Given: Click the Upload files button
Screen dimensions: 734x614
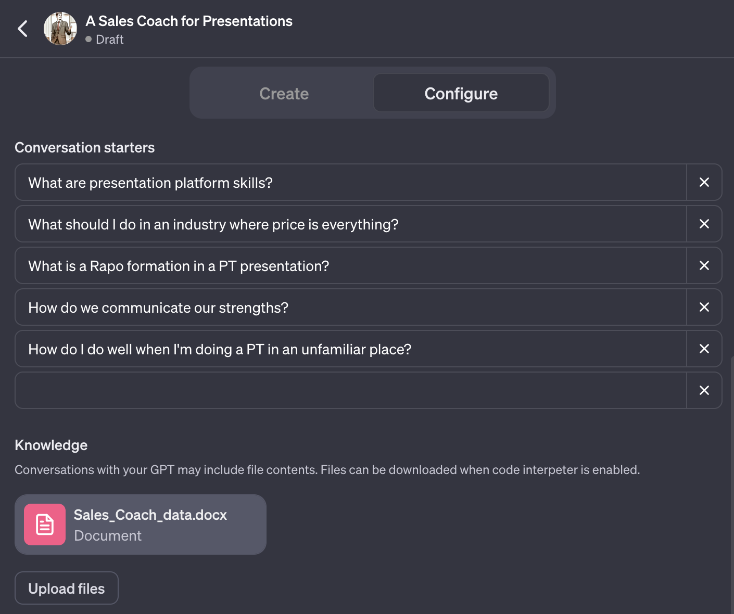Looking at the screenshot, I should (67, 589).
